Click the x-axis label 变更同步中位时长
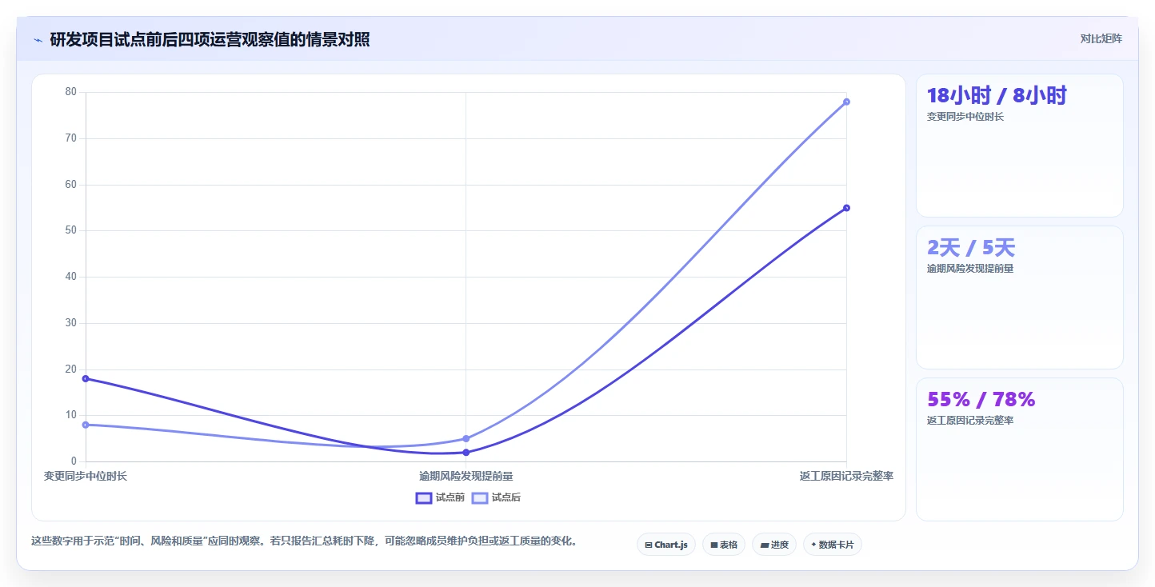 click(x=86, y=476)
